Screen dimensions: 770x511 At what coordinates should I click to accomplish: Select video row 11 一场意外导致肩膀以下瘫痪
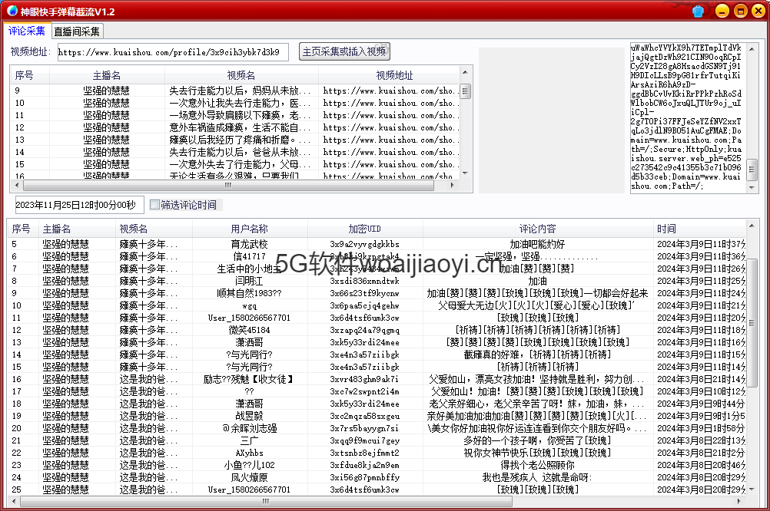[236, 115]
